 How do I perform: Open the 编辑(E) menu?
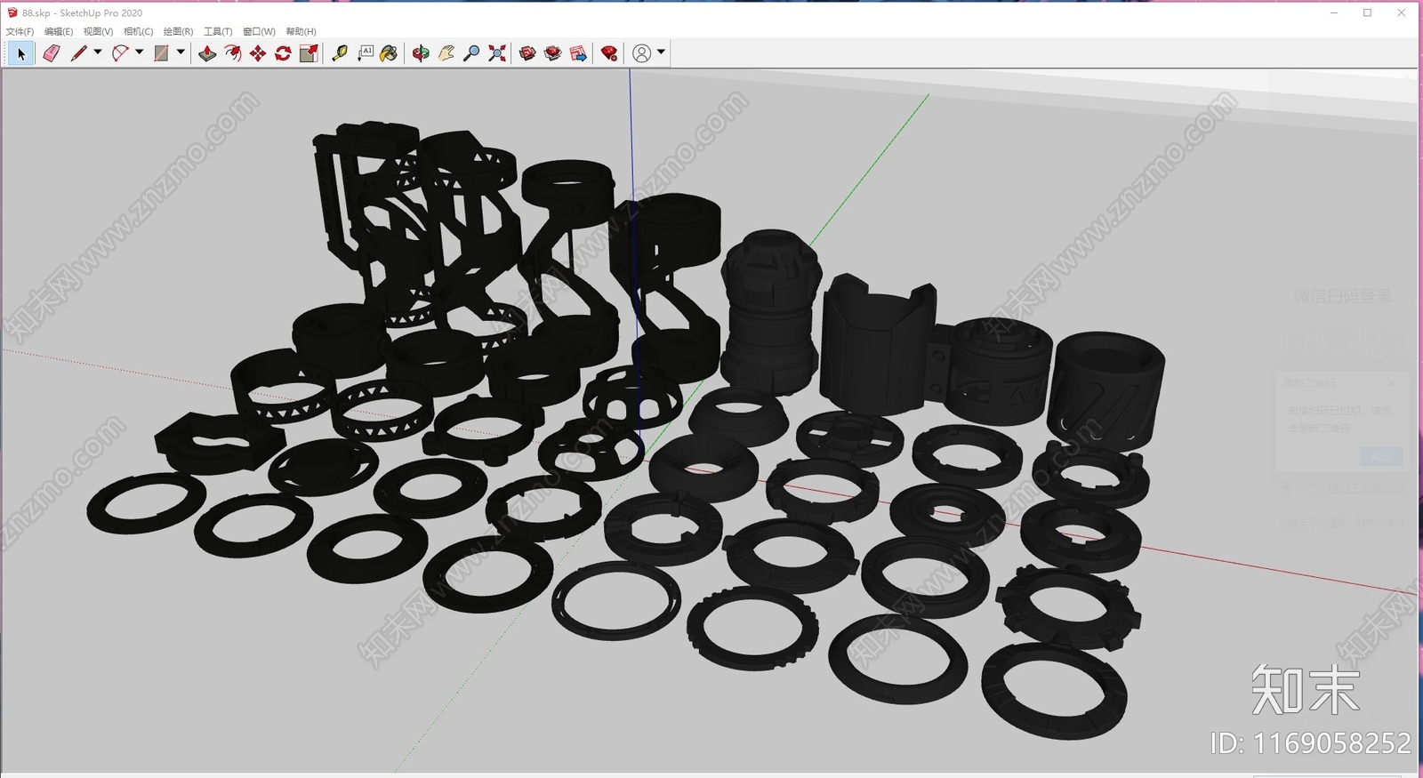coord(59,31)
